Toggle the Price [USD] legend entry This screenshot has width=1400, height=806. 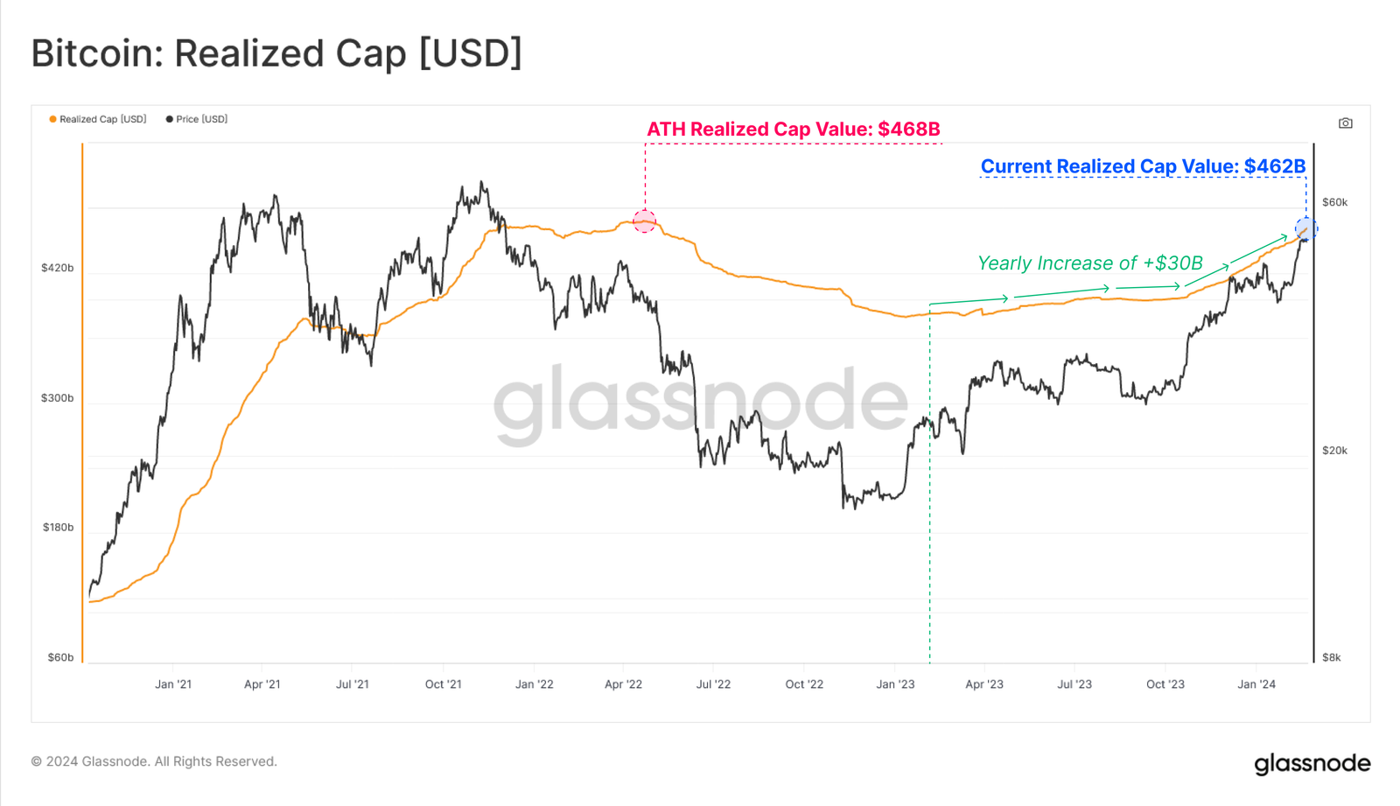click(x=196, y=119)
